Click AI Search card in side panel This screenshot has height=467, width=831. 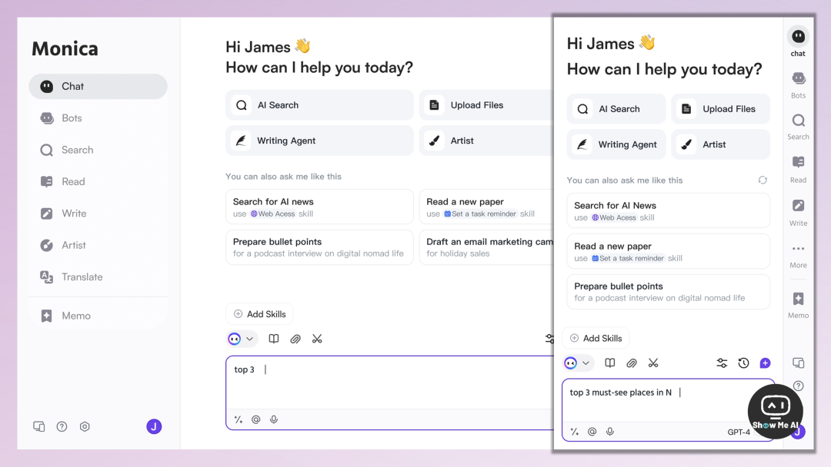tap(616, 109)
